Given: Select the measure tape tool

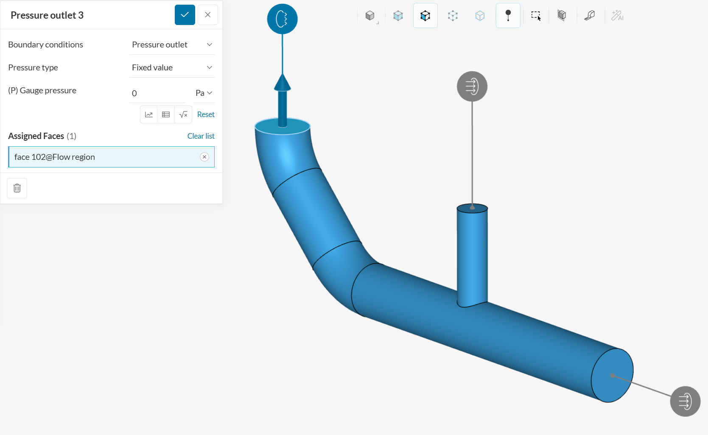Looking at the screenshot, I should tap(589, 16).
